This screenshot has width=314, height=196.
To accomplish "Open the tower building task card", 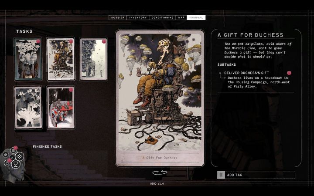I will click(x=93, y=59).
